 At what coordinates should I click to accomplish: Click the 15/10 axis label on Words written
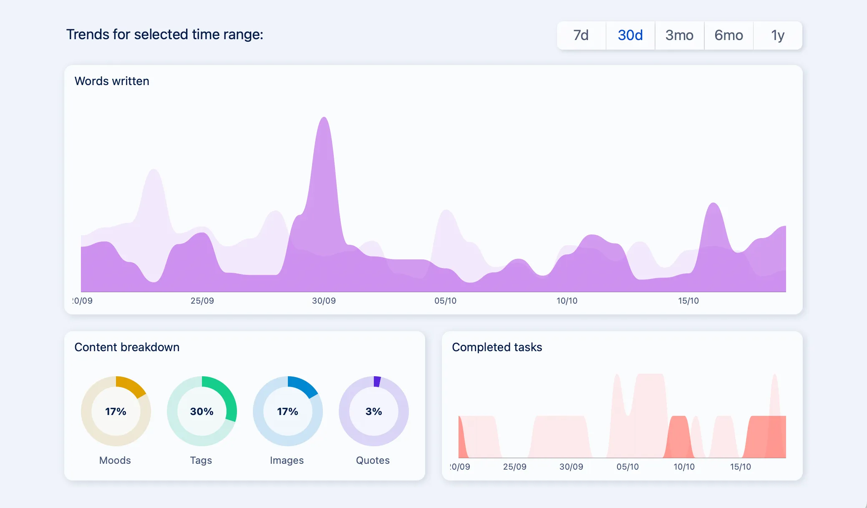point(688,300)
